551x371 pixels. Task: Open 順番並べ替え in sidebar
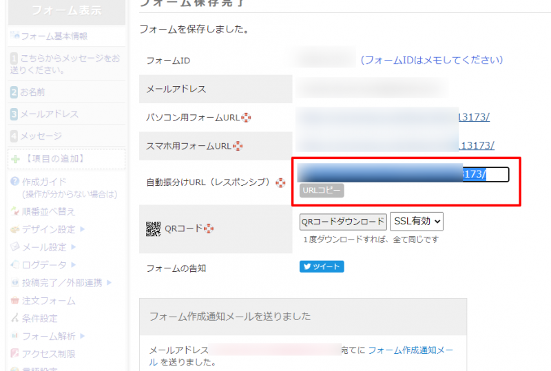(x=48, y=211)
